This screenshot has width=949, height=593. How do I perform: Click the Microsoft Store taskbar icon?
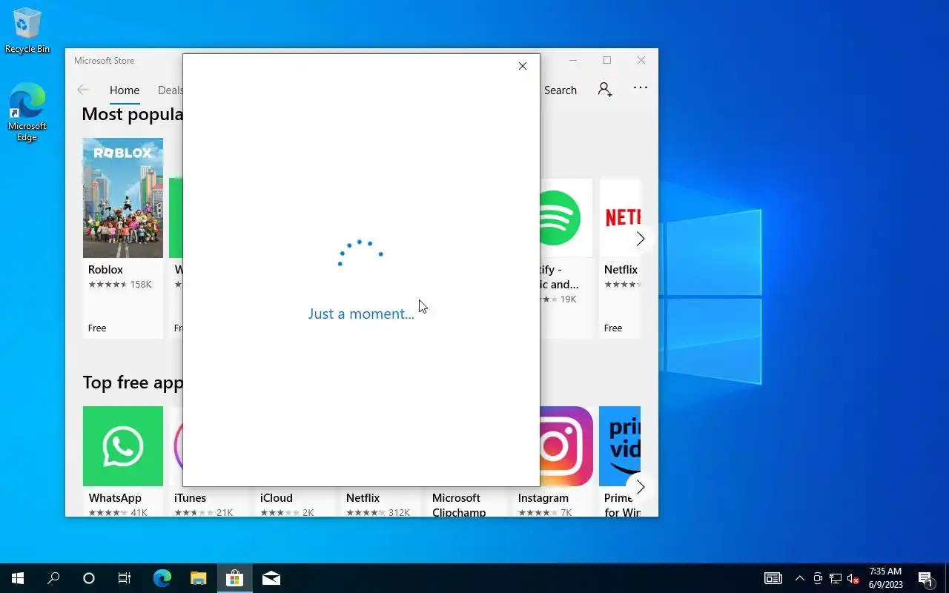pyautogui.click(x=234, y=578)
